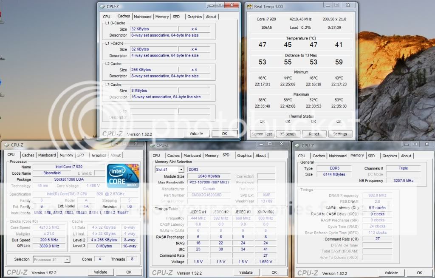Select the About tab in the Caches window
Screen dimensions: 435x278
coord(211,17)
